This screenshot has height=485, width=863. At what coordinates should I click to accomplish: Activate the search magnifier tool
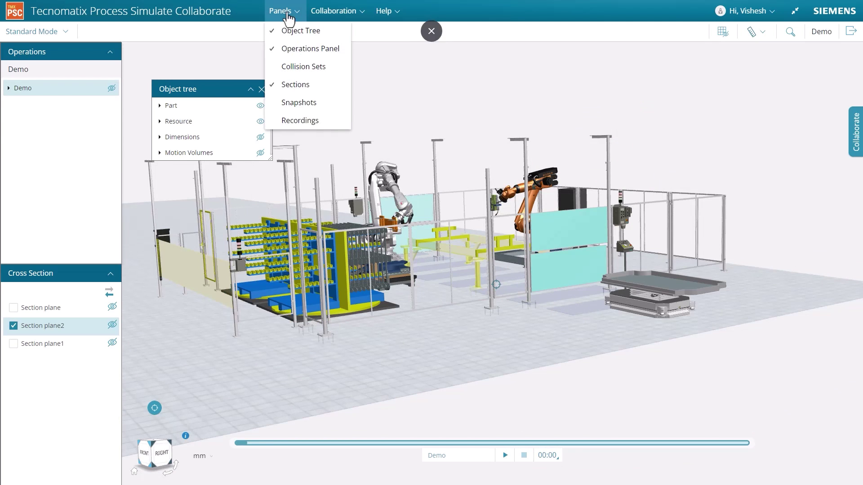(791, 31)
